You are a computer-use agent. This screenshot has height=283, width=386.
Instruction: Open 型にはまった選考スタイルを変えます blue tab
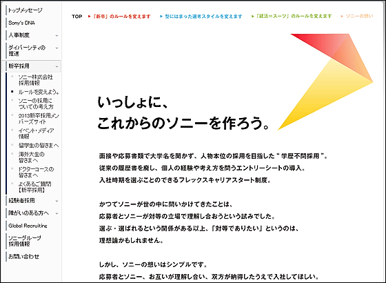(x=203, y=17)
